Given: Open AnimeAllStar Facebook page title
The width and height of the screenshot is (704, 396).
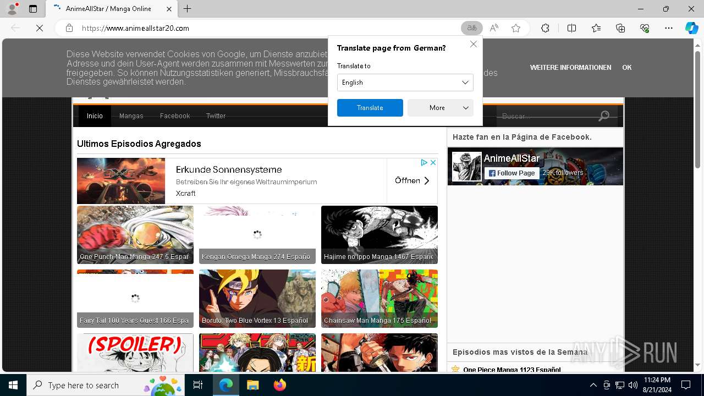Looking at the screenshot, I should point(512,158).
